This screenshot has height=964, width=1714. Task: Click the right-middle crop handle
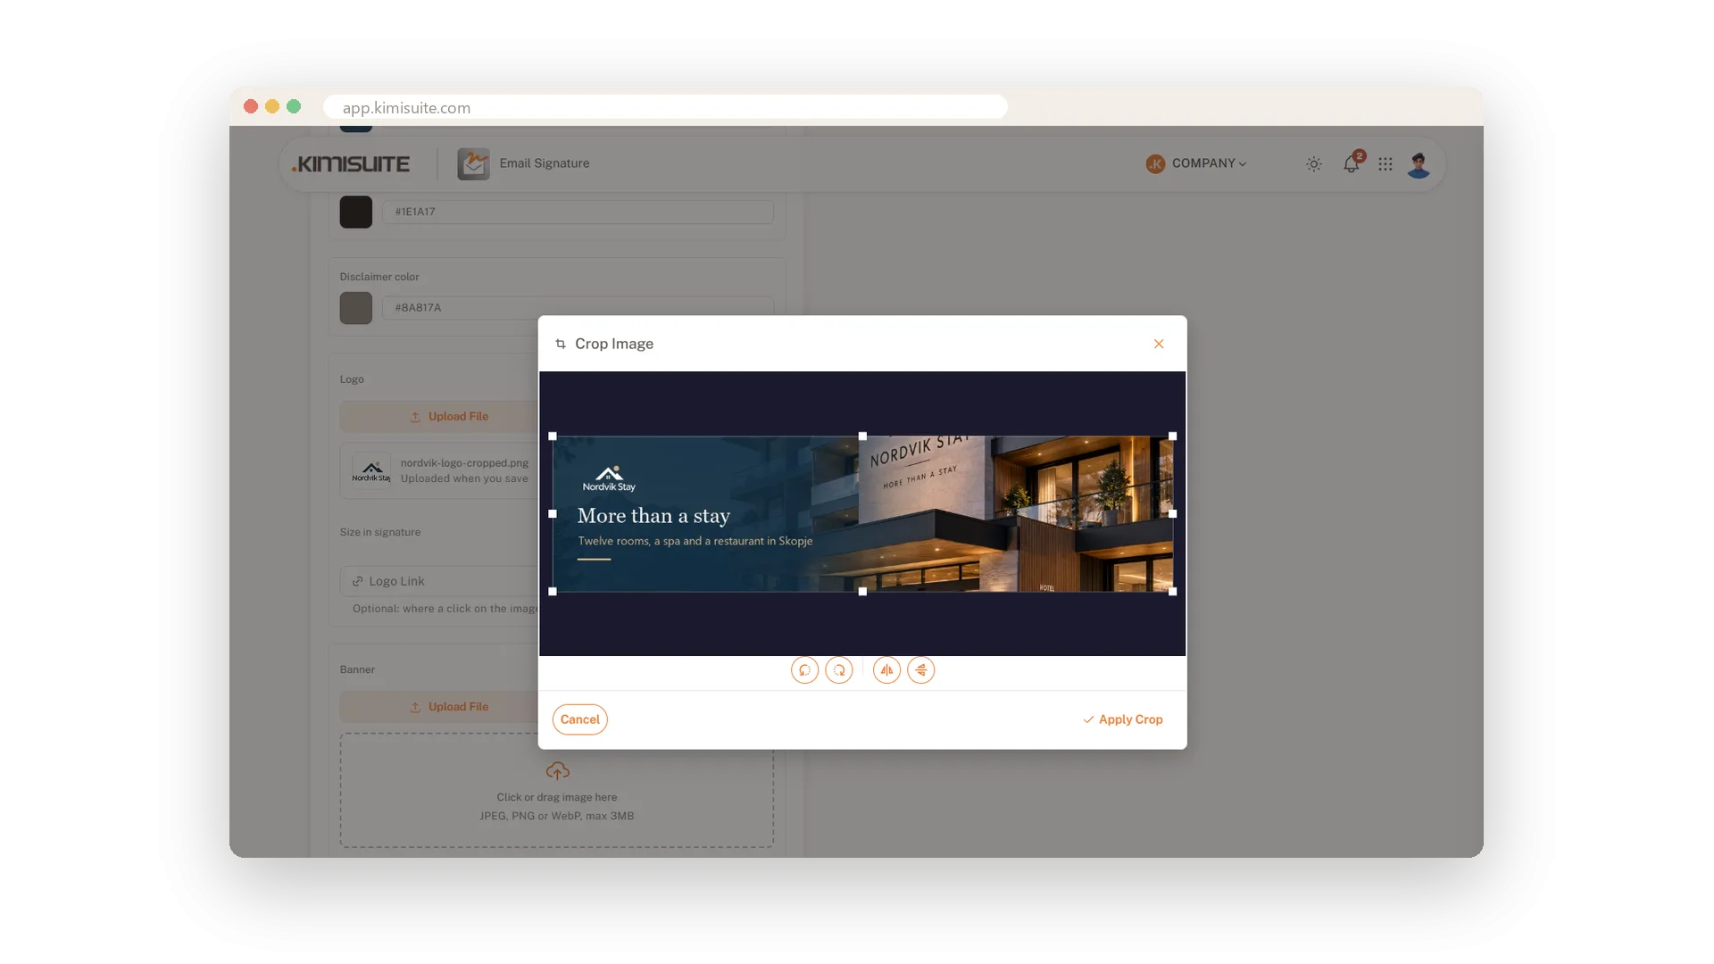tap(1173, 514)
